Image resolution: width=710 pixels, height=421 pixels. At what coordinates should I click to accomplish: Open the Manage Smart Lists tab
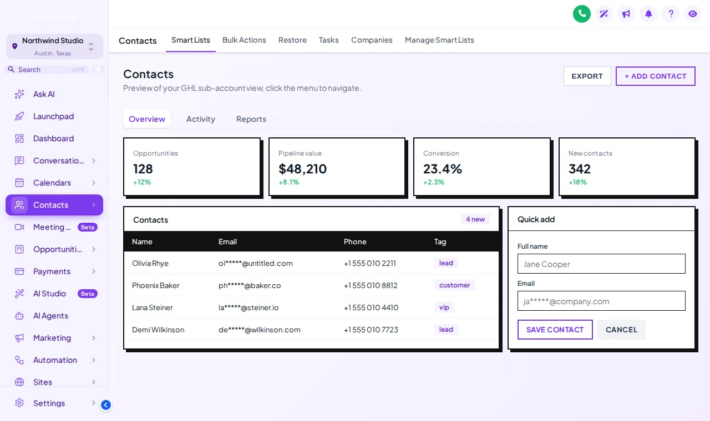tap(439, 40)
